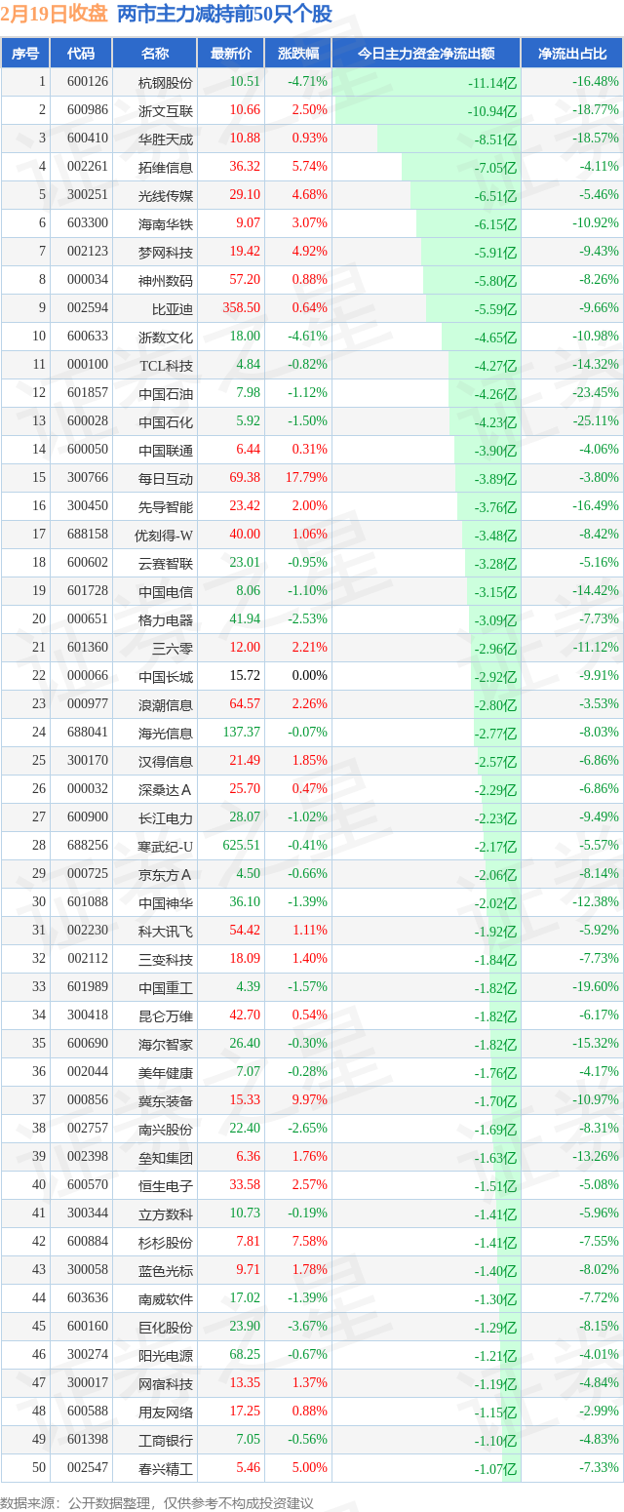624x1512 pixels.
Task: Click stock code 002398
Action: tap(89, 1157)
